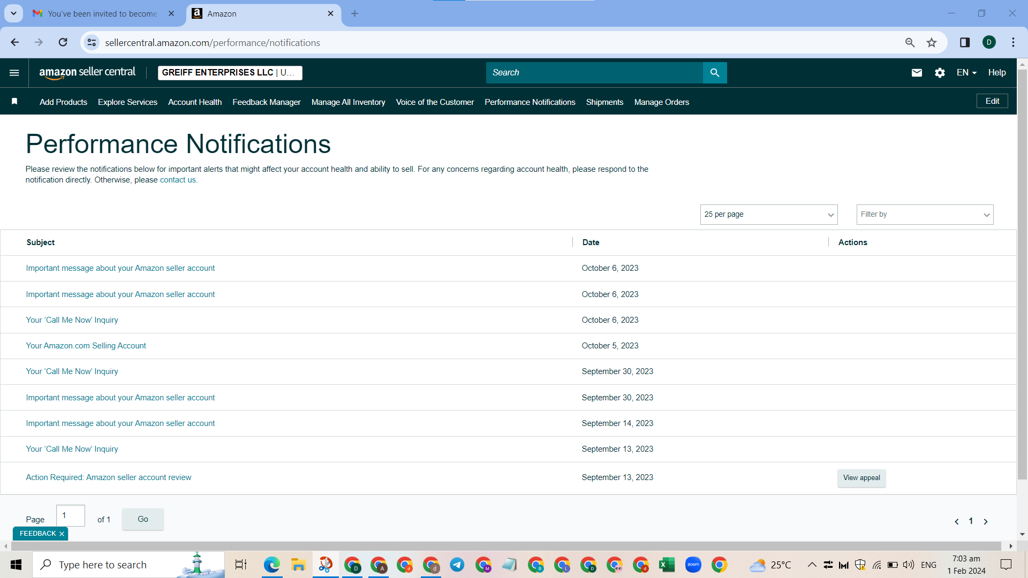Image resolution: width=1028 pixels, height=578 pixels.
Task: Click the browser address bar URL
Action: pyautogui.click(x=213, y=43)
